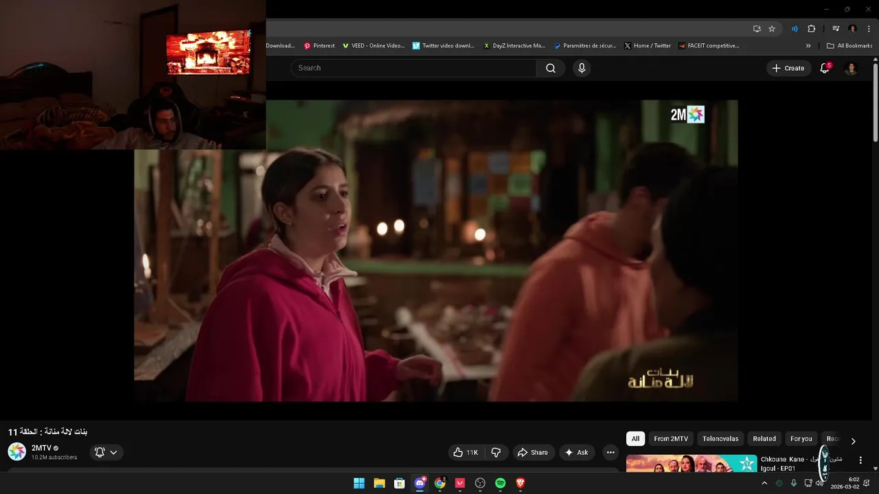Select the Related chip

click(764, 438)
